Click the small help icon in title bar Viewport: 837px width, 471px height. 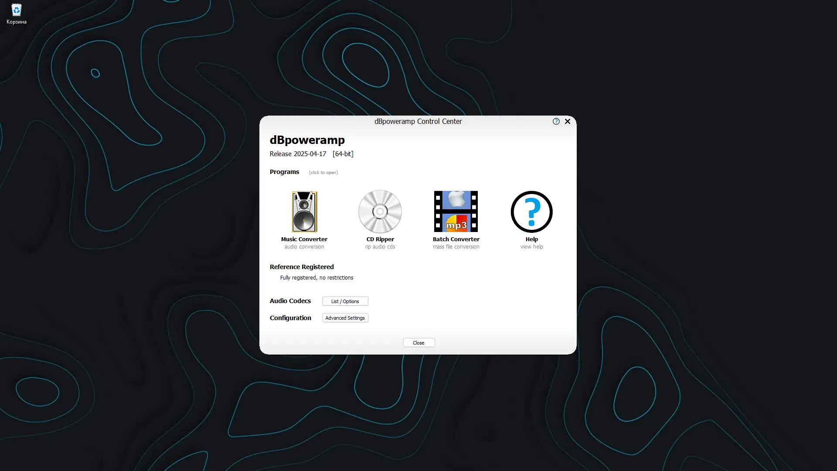556,122
